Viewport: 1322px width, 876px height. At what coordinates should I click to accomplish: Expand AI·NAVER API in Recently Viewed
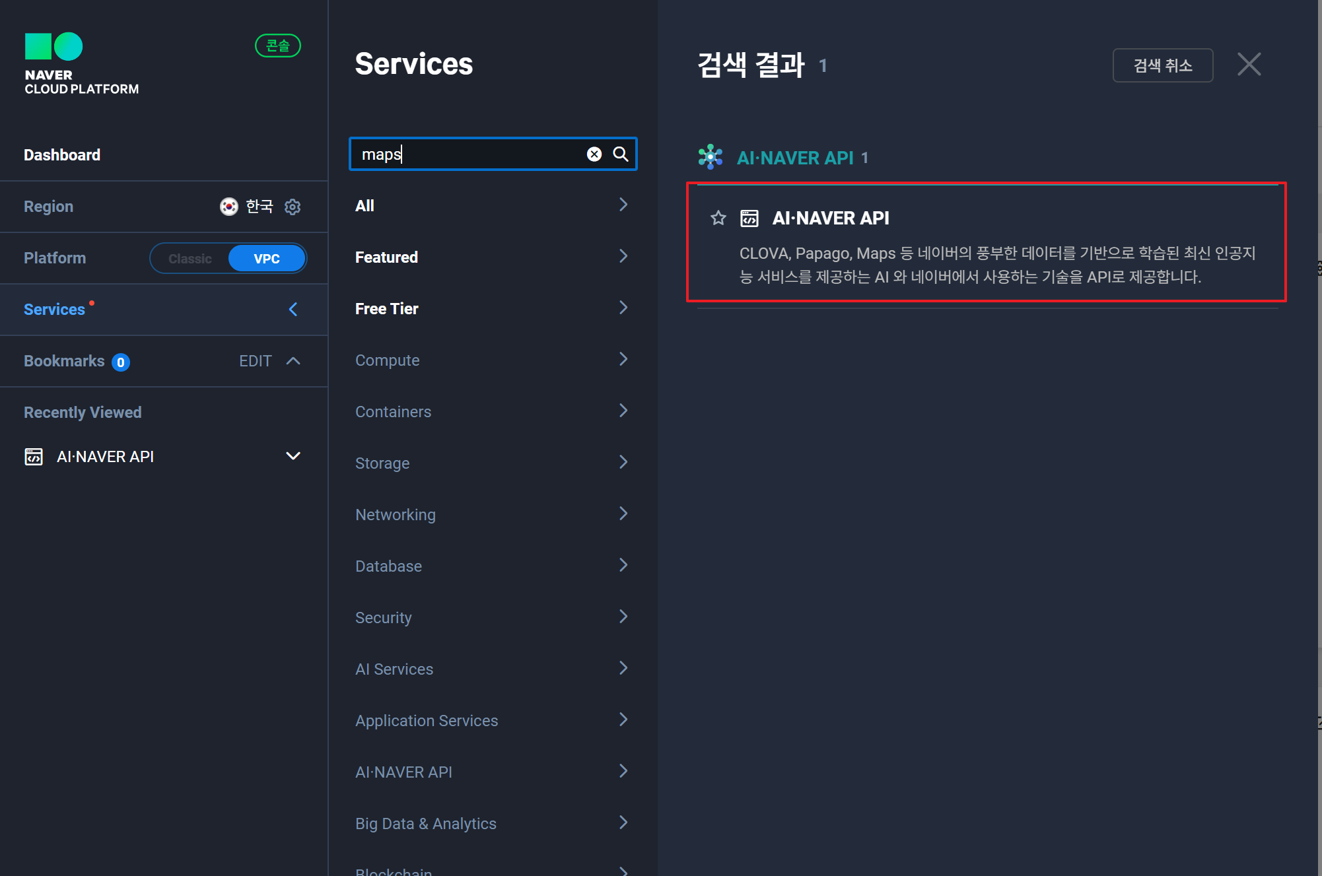[293, 456]
